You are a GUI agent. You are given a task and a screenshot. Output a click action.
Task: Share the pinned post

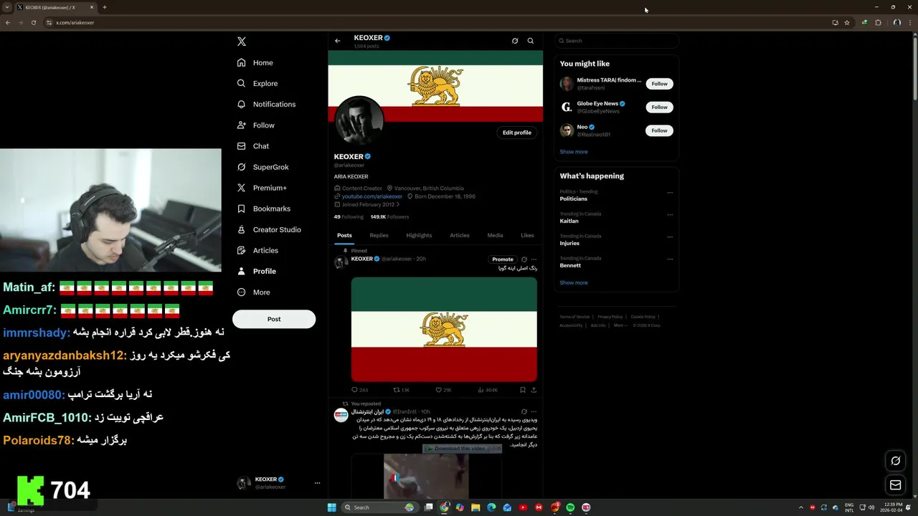click(534, 390)
